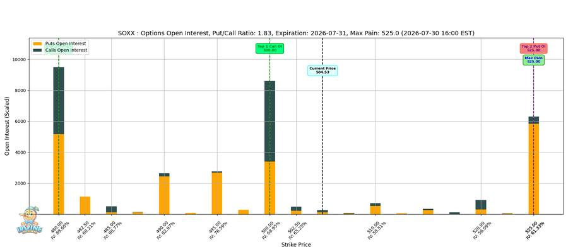Click the '480.00 IV: 89.60%' strike label
Screen dimensions: 568x252
tap(60, 231)
